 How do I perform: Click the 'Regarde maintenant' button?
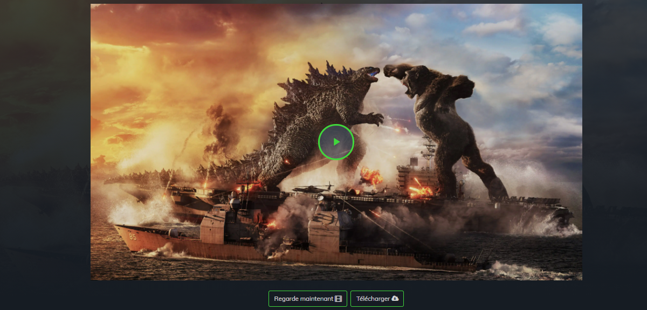(x=308, y=299)
